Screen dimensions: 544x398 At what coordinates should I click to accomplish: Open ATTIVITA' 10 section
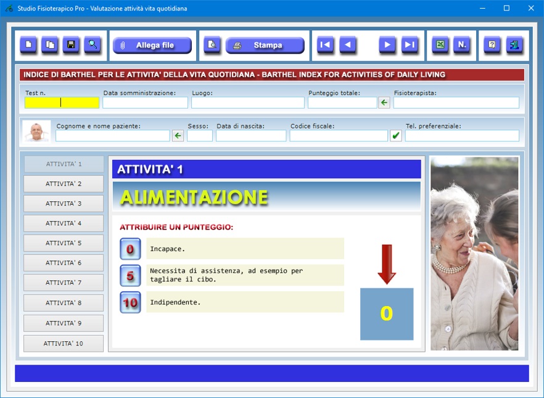point(64,344)
